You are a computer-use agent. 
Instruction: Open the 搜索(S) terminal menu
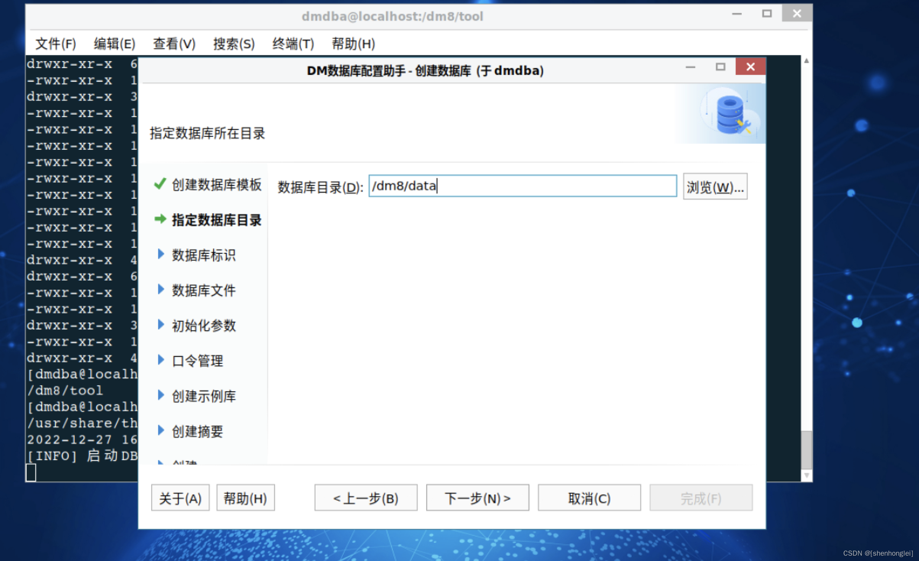click(234, 44)
